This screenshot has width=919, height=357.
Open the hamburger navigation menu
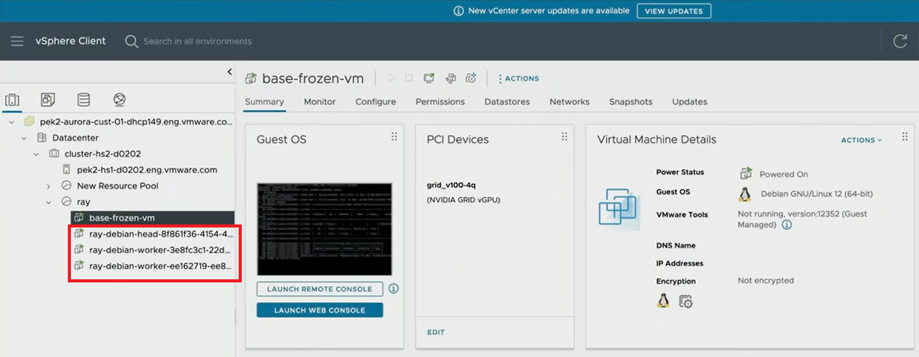click(x=17, y=41)
